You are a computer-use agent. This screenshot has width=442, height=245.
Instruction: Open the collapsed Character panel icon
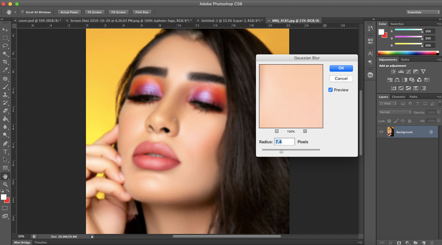tap(370, 53)
